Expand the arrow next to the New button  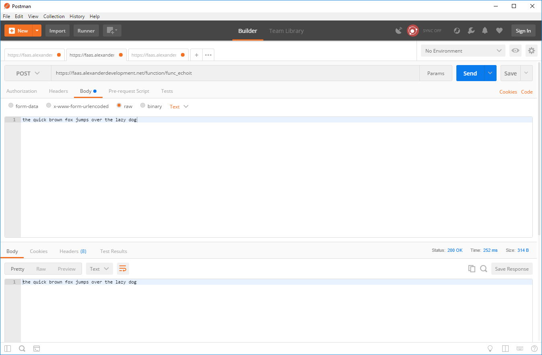(x=37, y=31)
